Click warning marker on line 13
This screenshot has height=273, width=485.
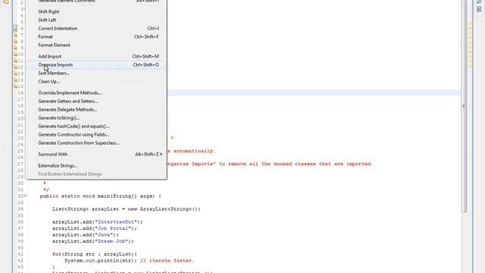coord(15,74)
